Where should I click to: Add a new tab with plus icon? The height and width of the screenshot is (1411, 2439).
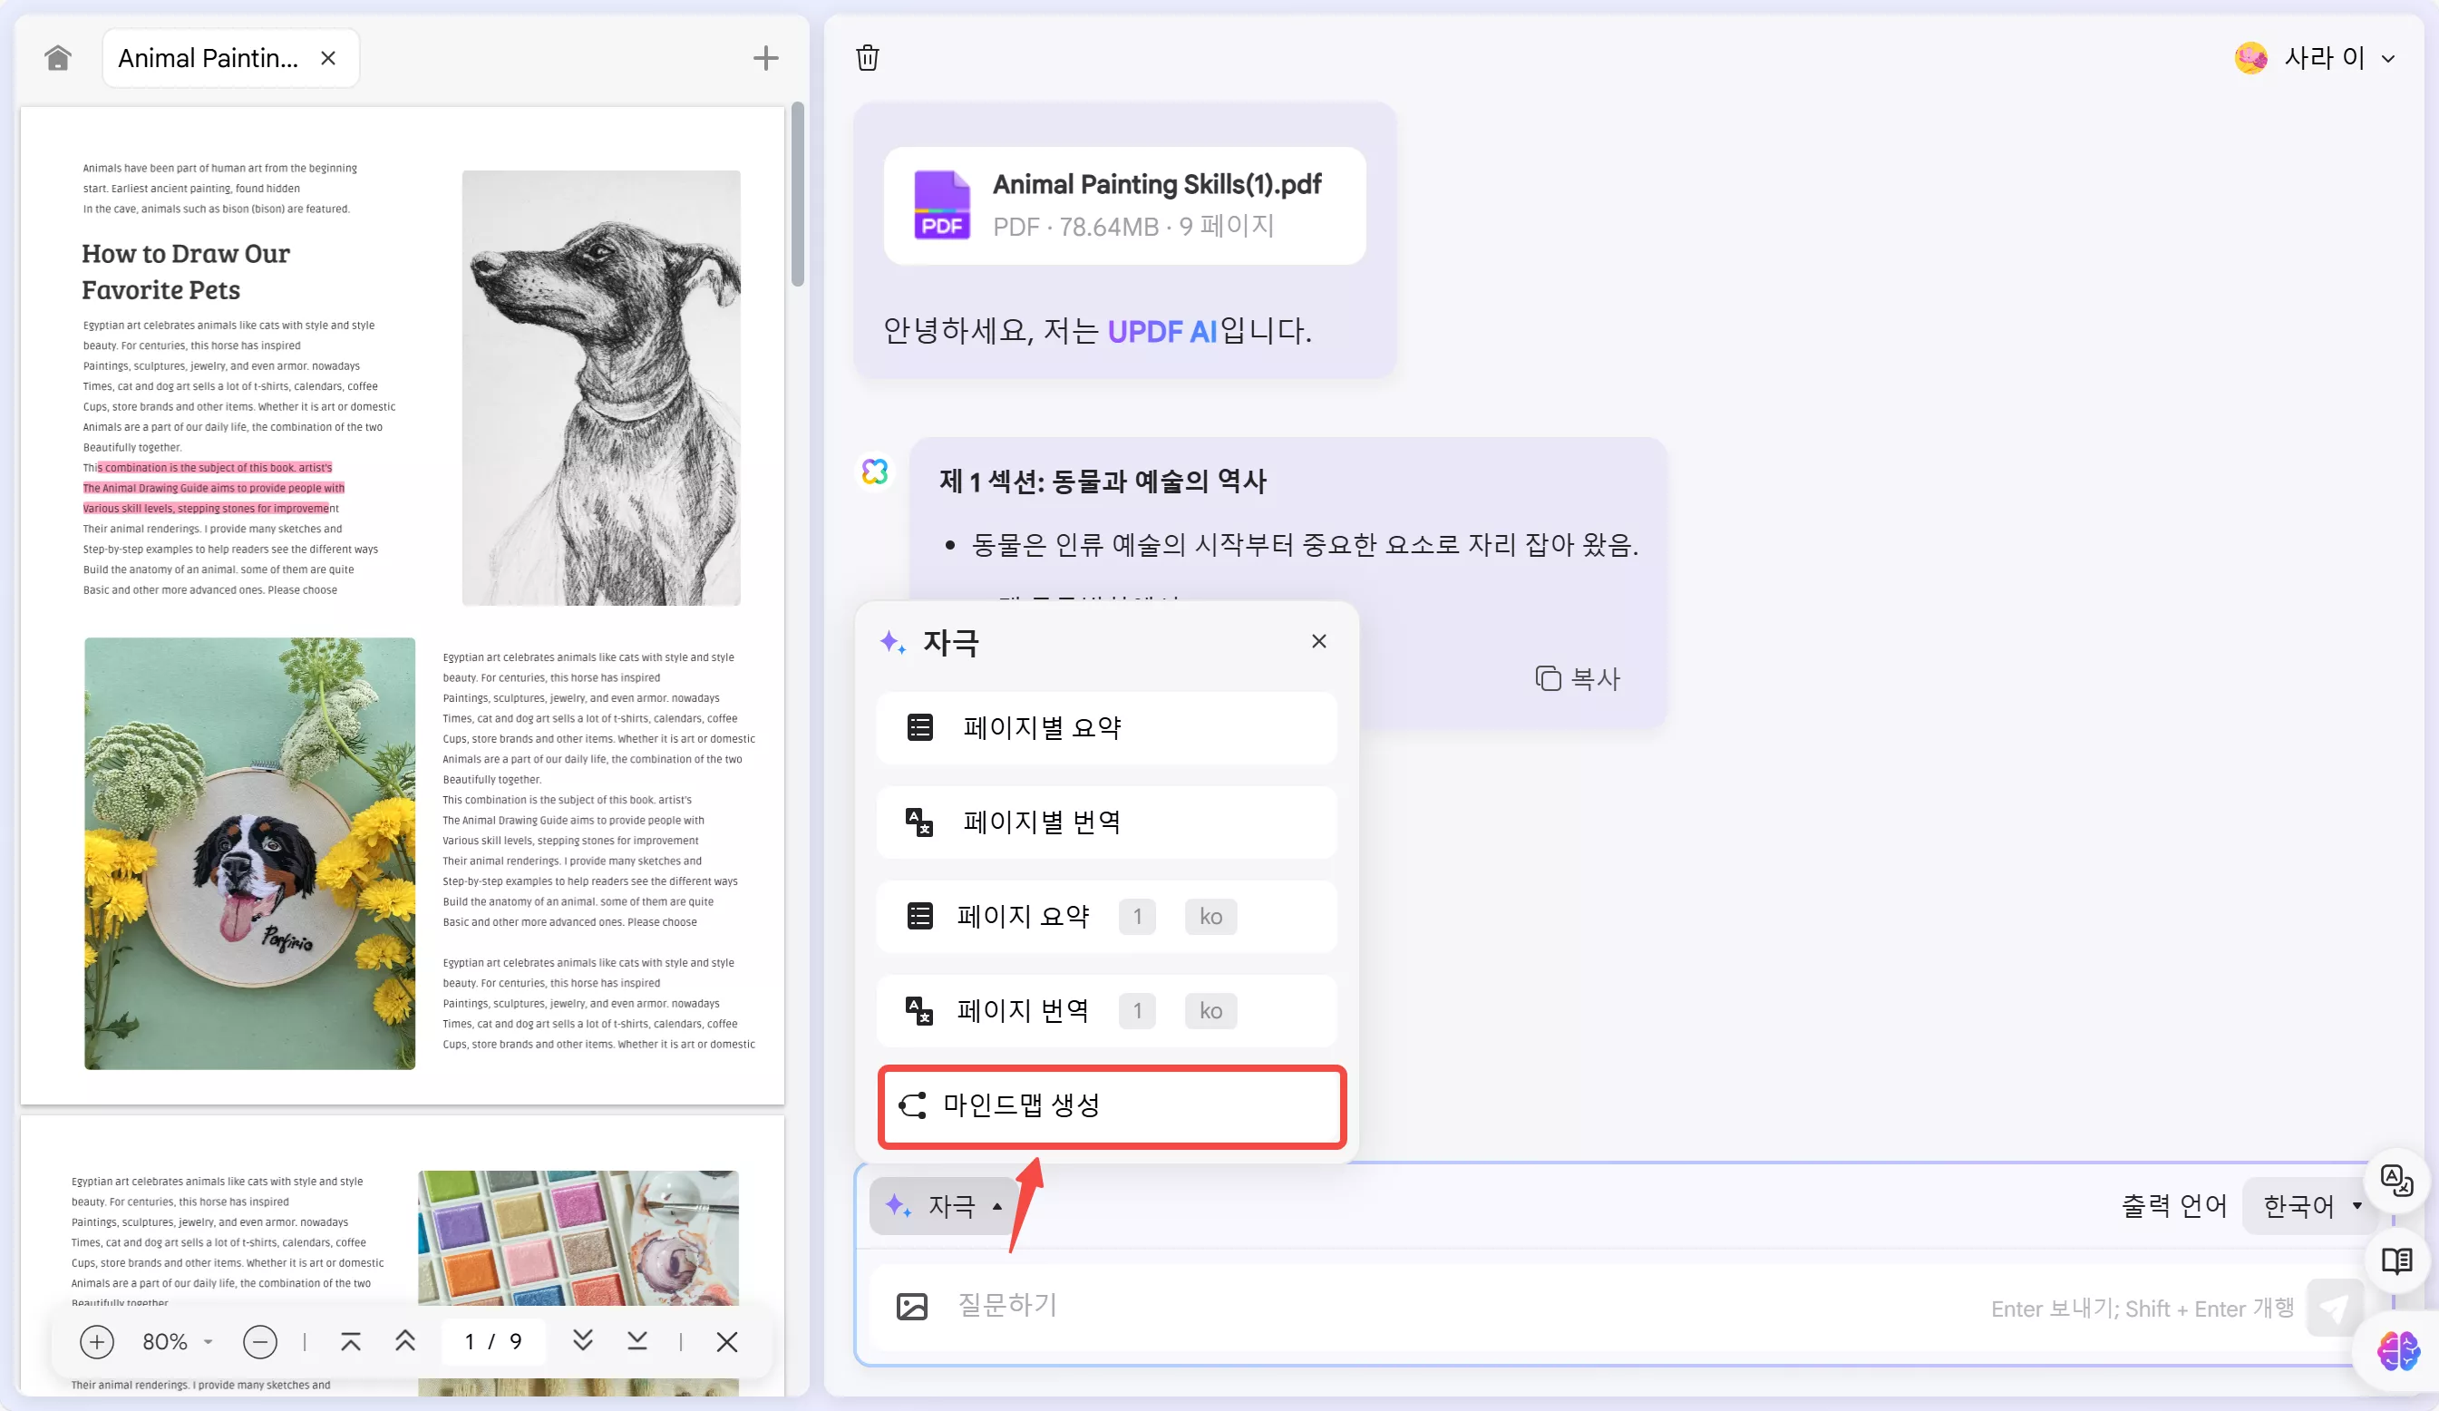coord(765,58)
